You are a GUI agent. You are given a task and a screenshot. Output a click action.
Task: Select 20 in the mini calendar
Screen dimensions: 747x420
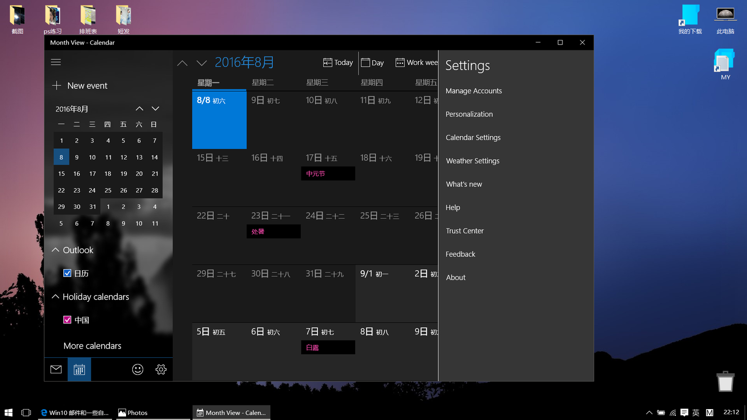pos(139,174)
